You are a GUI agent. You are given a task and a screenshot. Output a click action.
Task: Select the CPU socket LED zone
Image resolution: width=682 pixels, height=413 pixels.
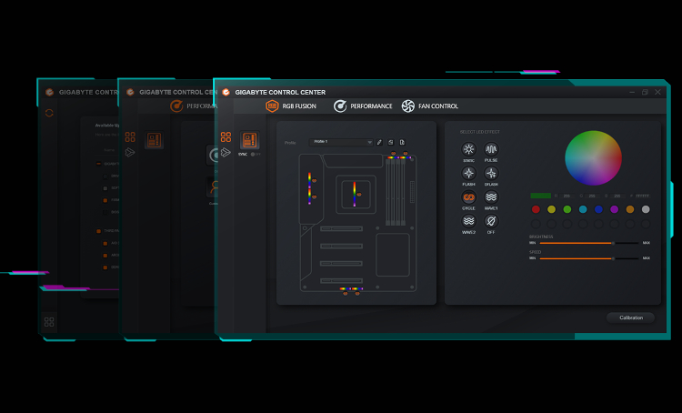coord(355,194)
